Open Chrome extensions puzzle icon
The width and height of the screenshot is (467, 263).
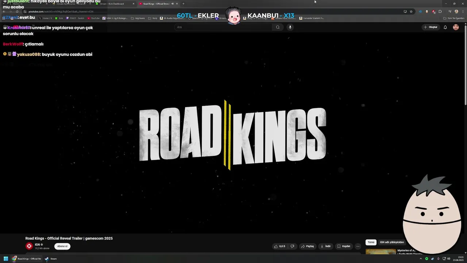pos(440,11)
